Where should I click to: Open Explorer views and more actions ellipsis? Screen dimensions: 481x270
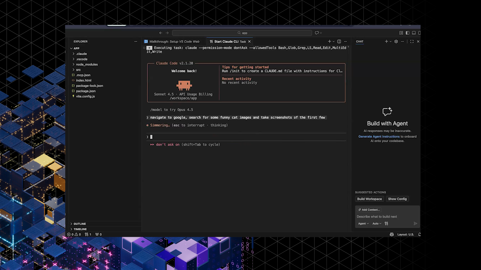click(x=136, y=41)
